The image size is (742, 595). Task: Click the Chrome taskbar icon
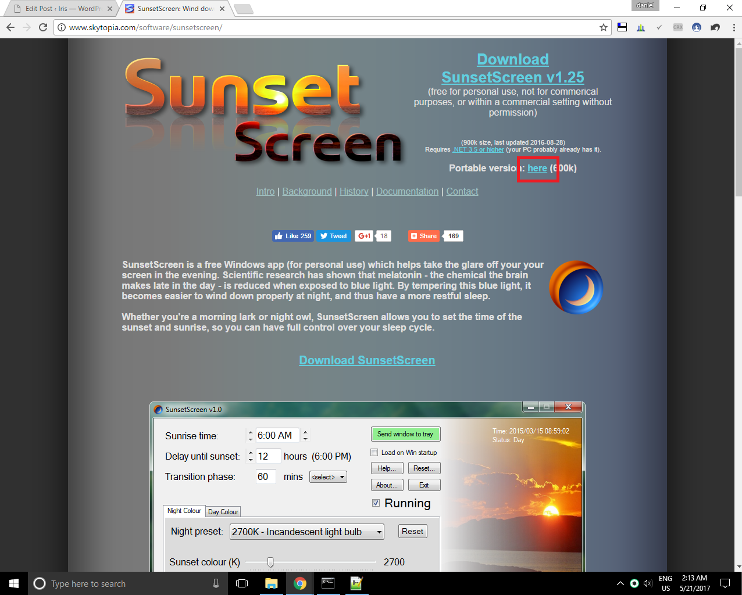point(300,583)
